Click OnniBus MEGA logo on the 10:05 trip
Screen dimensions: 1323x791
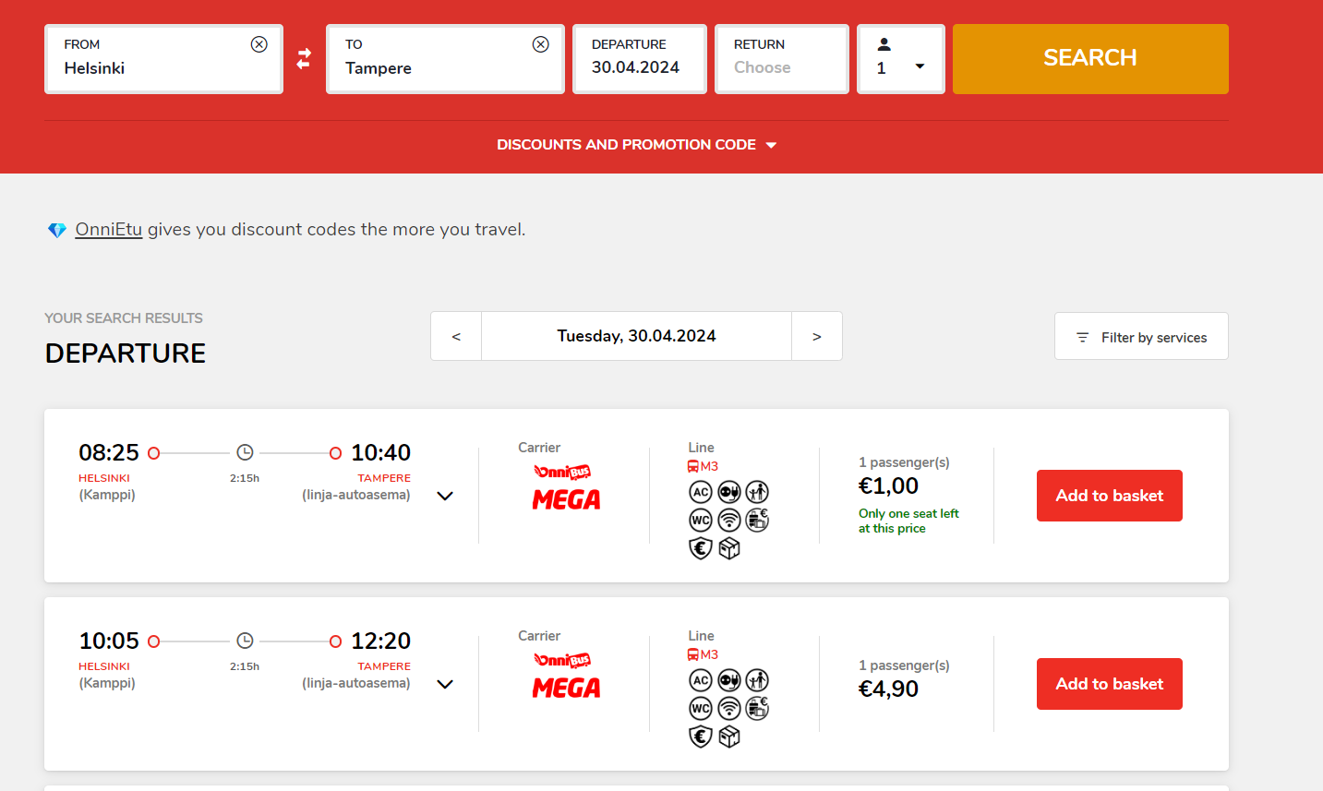click(566, 676)
